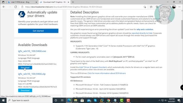Image resolution: width=183 pixels, height=103 pixels.
Task: Open the Favorites list
Action: pyautogui.click(x=151, y=7)
